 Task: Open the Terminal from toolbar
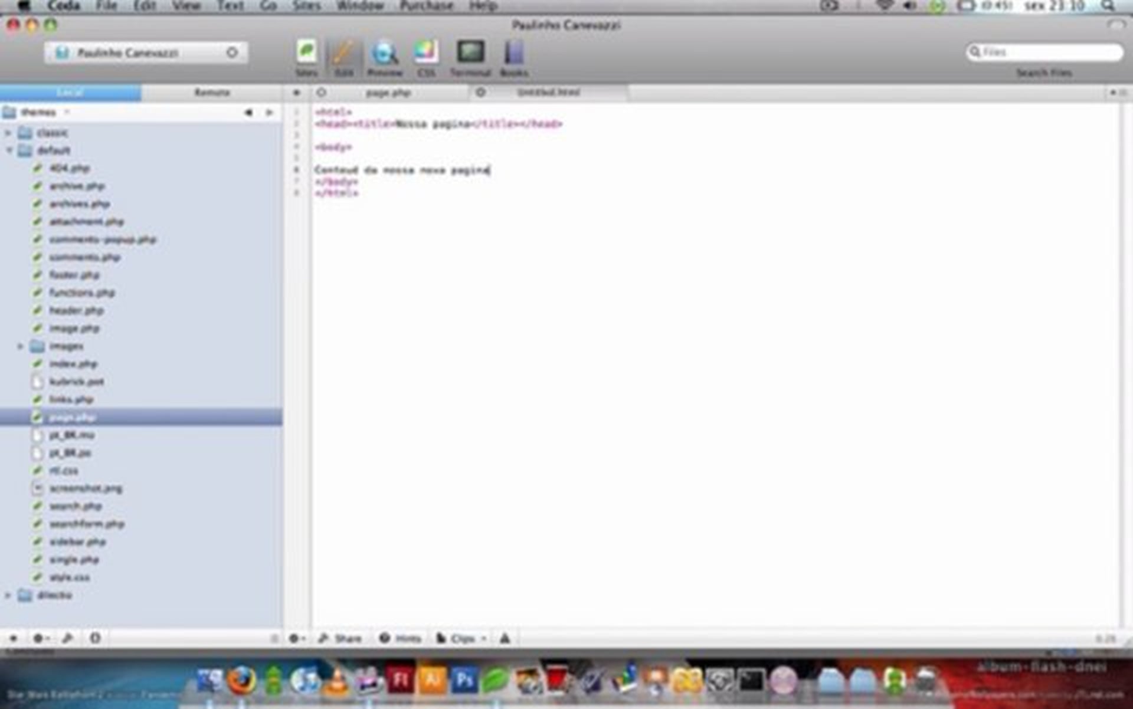pyautogui.click(x=470, y=58)
